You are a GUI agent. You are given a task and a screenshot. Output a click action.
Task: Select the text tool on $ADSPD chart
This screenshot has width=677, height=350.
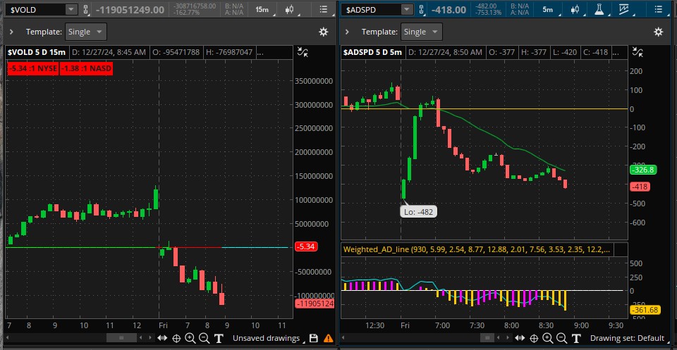coord(576,338)
